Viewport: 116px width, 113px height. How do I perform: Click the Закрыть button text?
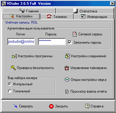(61, 106)
